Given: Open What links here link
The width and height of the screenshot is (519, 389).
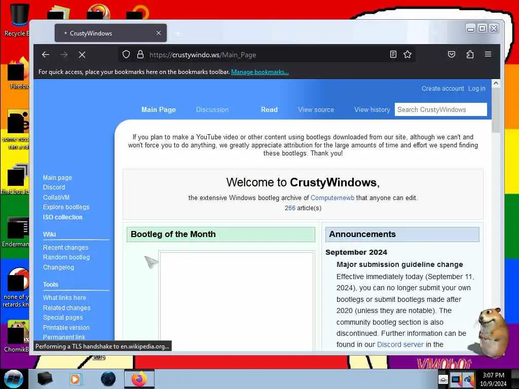Looking at the screenshot, I should [x=64, y=298].
